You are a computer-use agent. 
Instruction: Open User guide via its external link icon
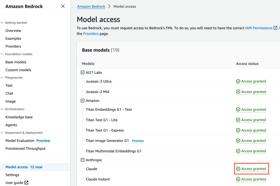pyautogui.click(x=26, y=183)
